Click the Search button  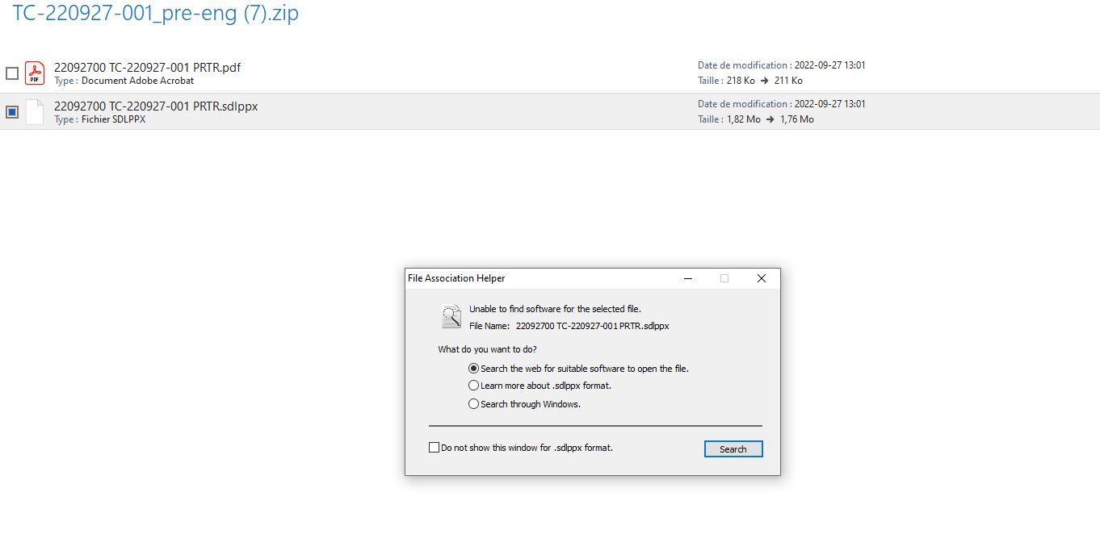[x=733, y=448]
